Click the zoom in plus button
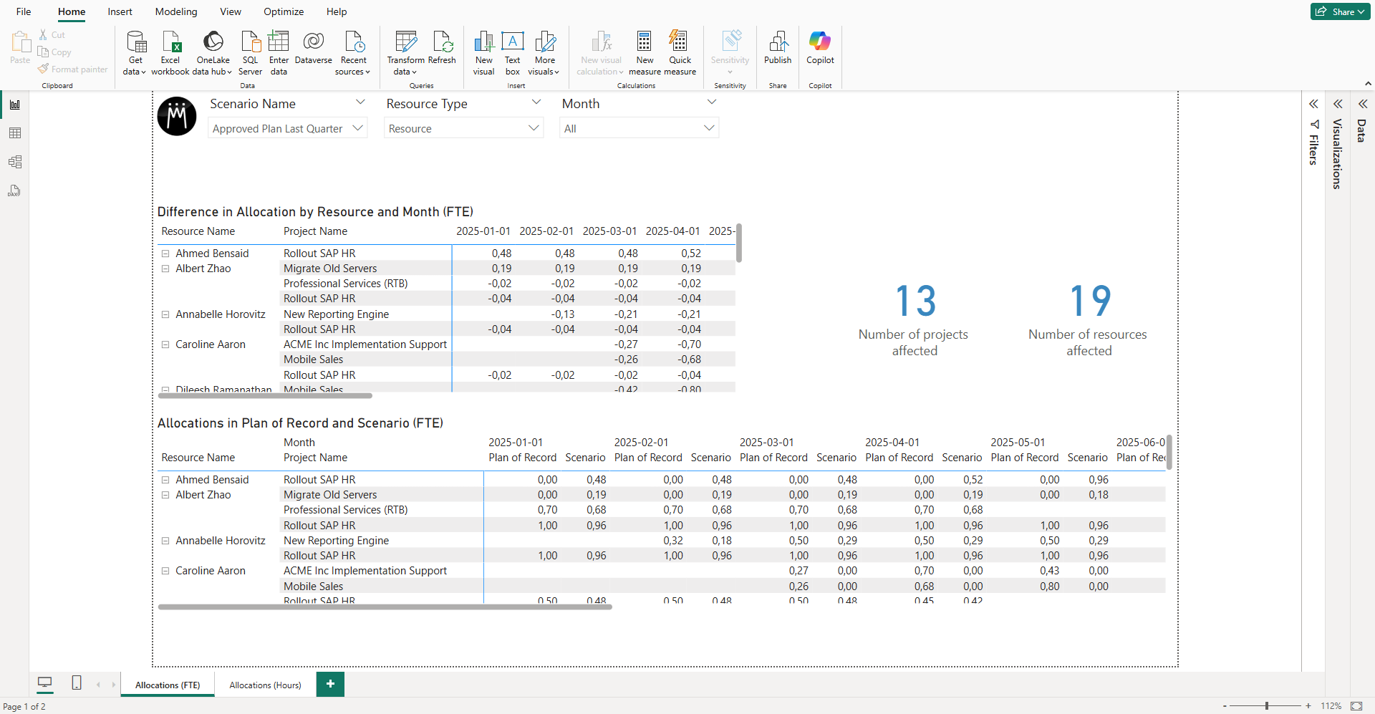The image size is (1375, 714). tap(1308, 706)
